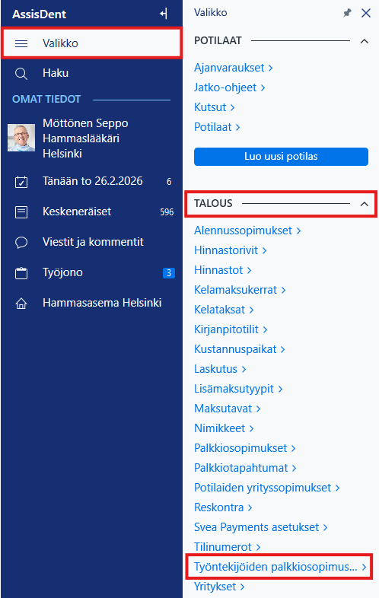Image resolution: width=379 pixels, height=598 pixels.
Task: Open Työntekijöiden palkkiosopimus link
Action: (280, 567)
